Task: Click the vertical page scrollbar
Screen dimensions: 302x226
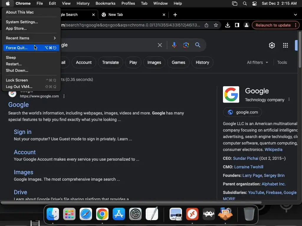Action: point(300,49)
